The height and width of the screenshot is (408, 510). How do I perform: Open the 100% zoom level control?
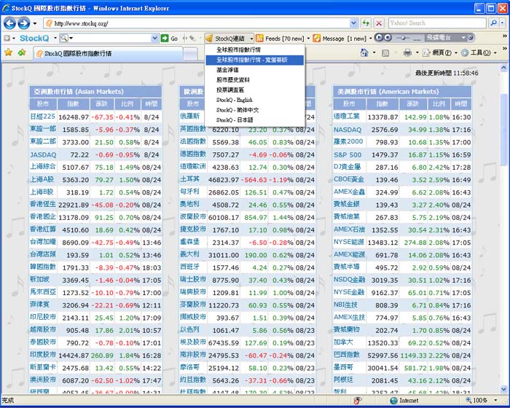481,401
